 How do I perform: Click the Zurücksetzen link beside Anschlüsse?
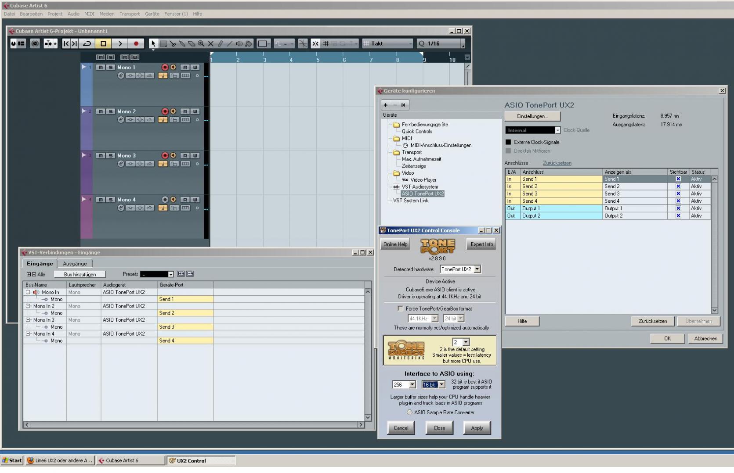[557, 163]
